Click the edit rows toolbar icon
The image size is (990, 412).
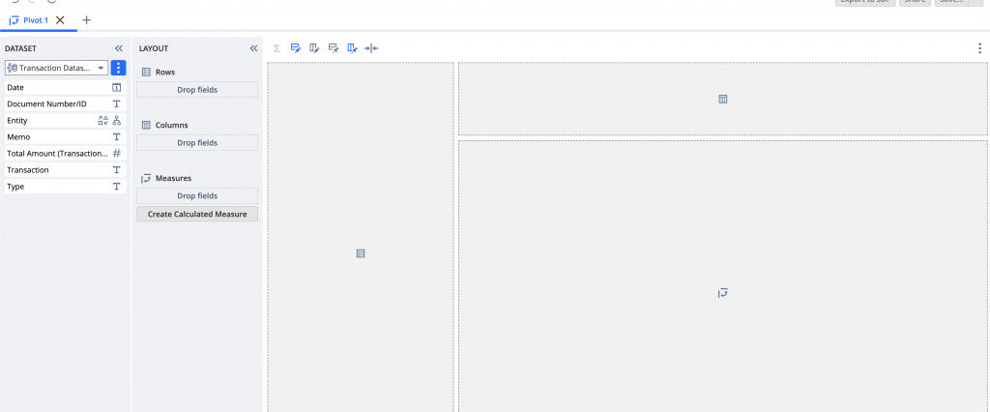[296, 48]
